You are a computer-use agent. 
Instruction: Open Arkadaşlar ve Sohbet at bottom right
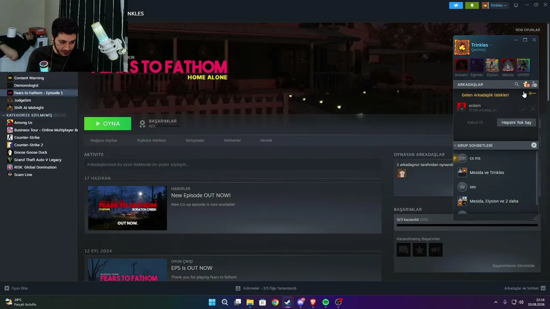(525, 288)
